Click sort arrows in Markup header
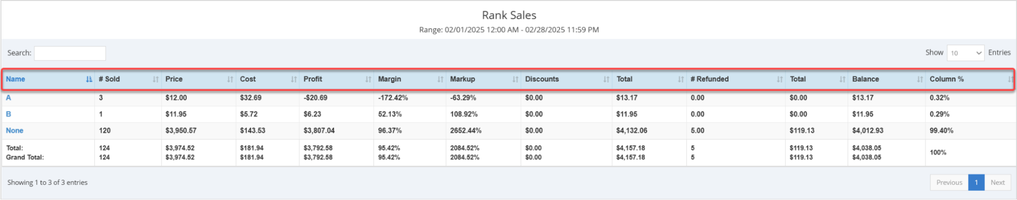 [x=515, y=79]
